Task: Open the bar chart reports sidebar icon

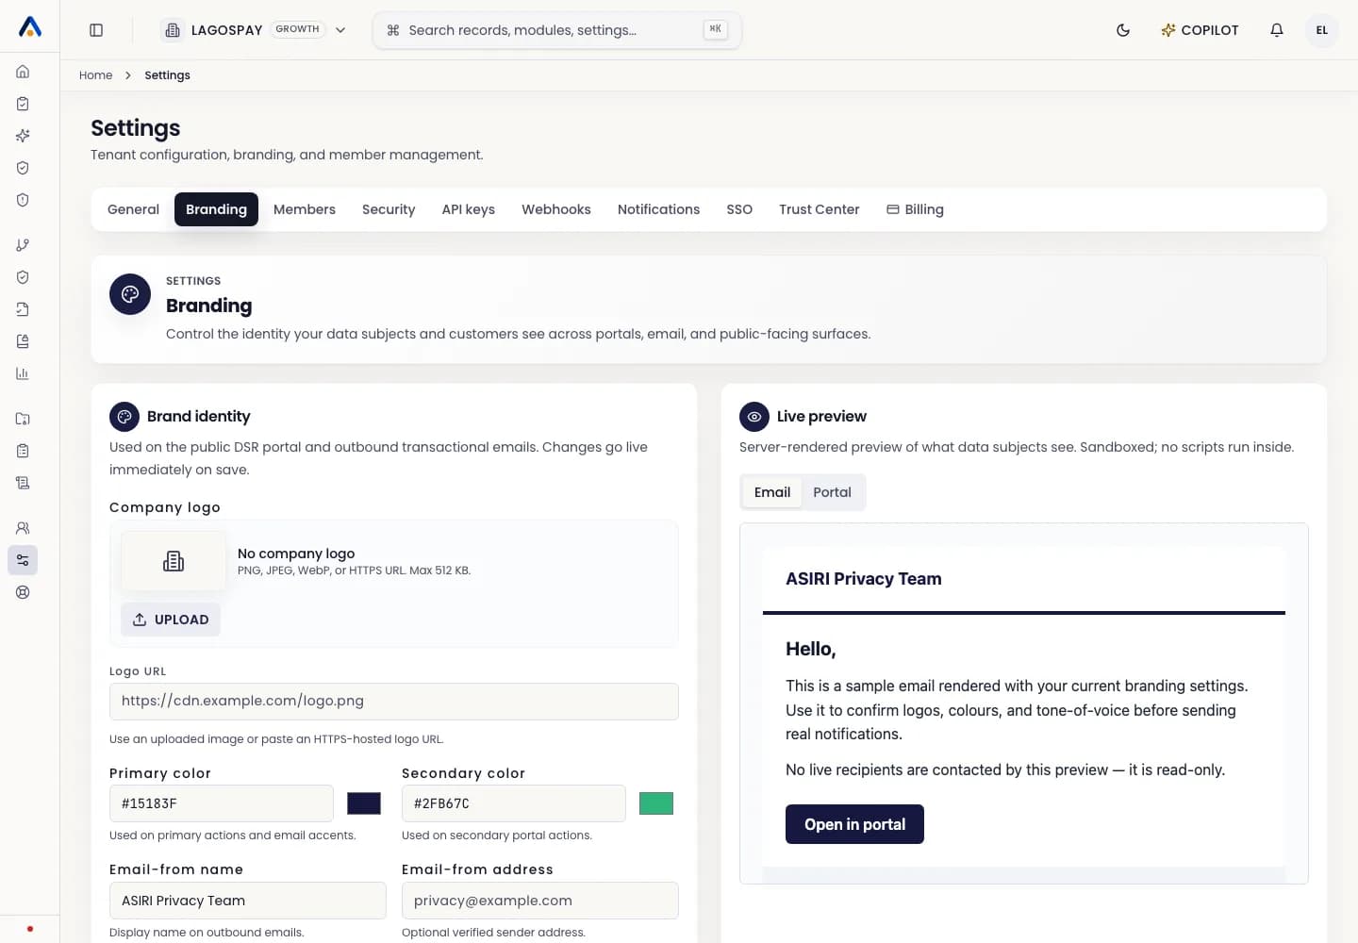Action: tap(23, 373)
